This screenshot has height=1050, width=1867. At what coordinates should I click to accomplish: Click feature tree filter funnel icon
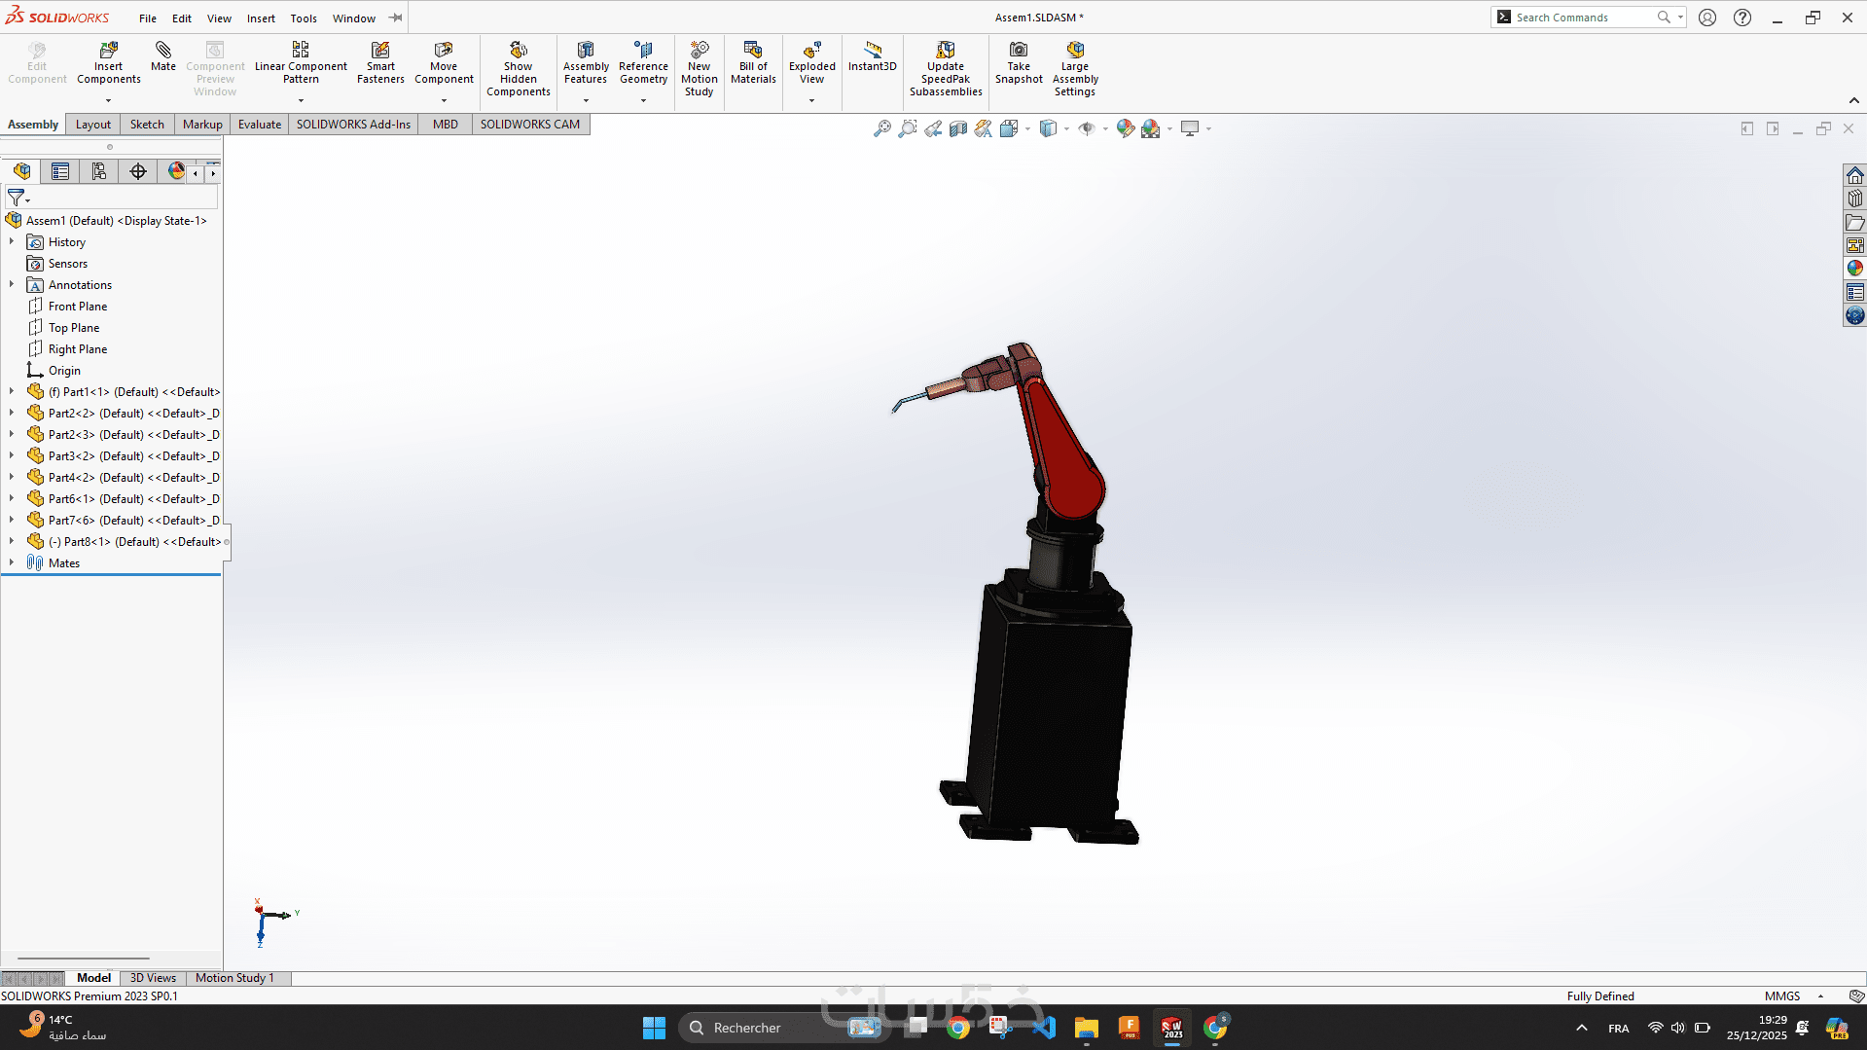coord(16,198)
